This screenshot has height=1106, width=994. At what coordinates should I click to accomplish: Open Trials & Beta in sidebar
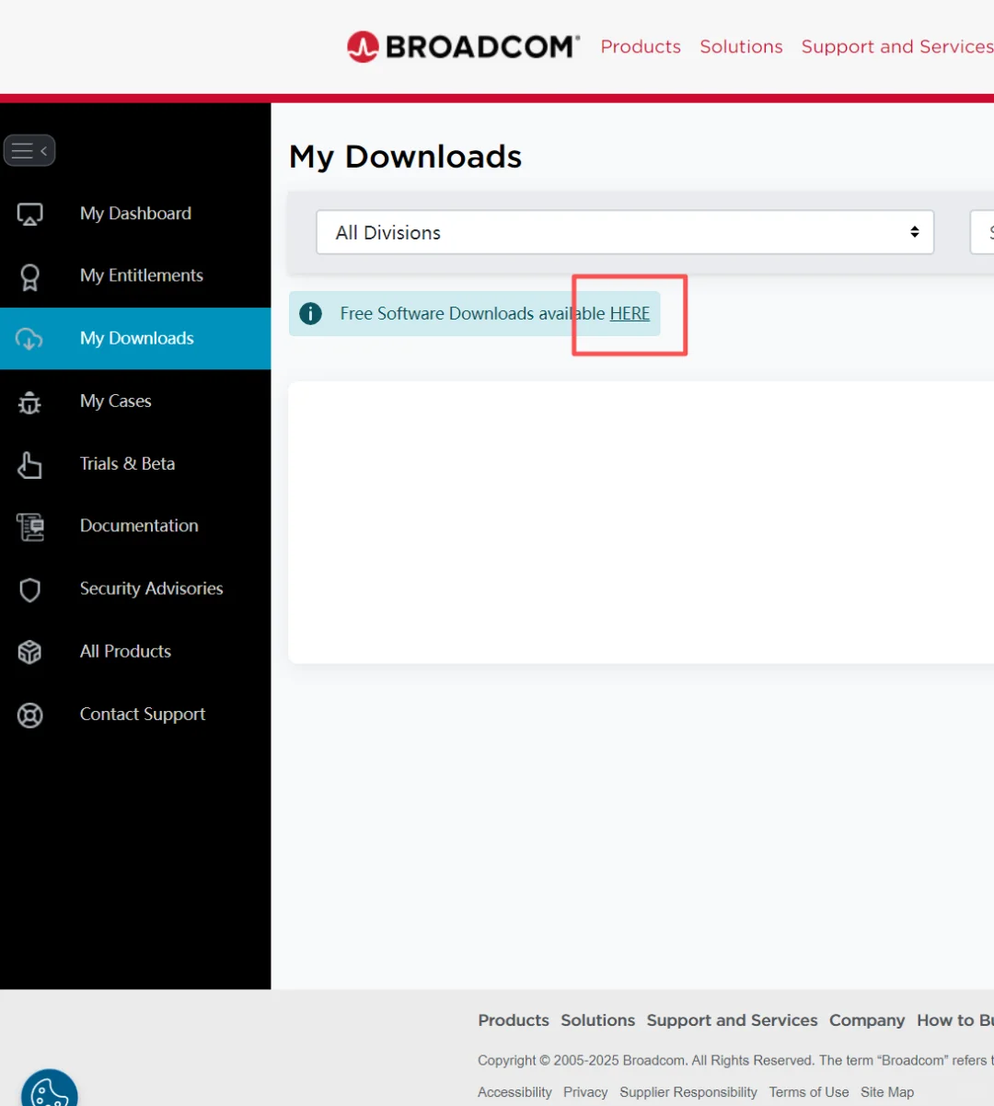[x=135, y=464]
